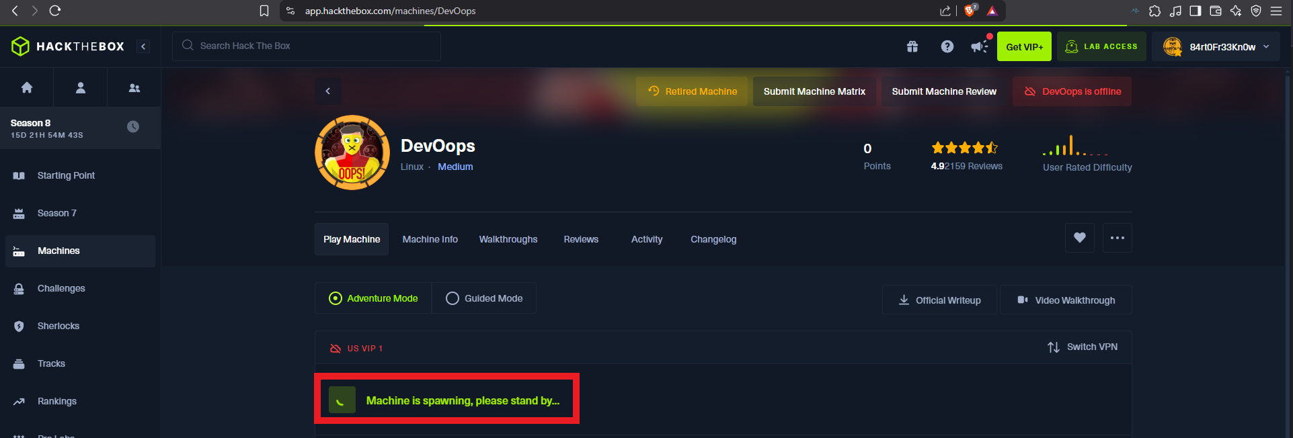
Task: Download the Official Writeup
Action: pos(939,300)
